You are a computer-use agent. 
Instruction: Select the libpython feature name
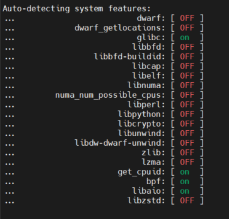[141, 115]
